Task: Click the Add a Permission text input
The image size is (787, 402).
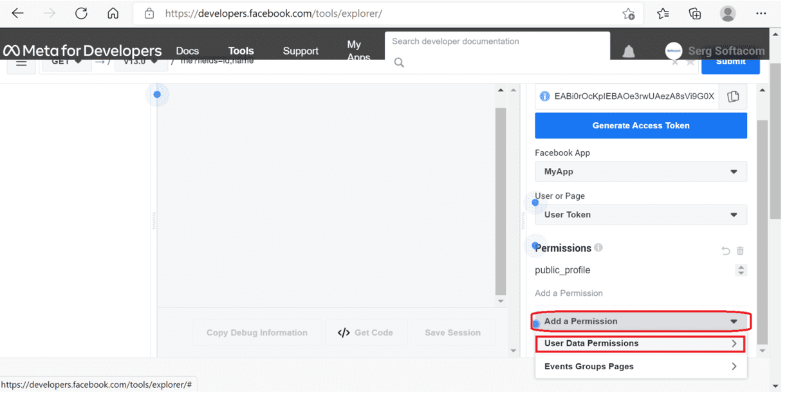Action: [641, 293]
